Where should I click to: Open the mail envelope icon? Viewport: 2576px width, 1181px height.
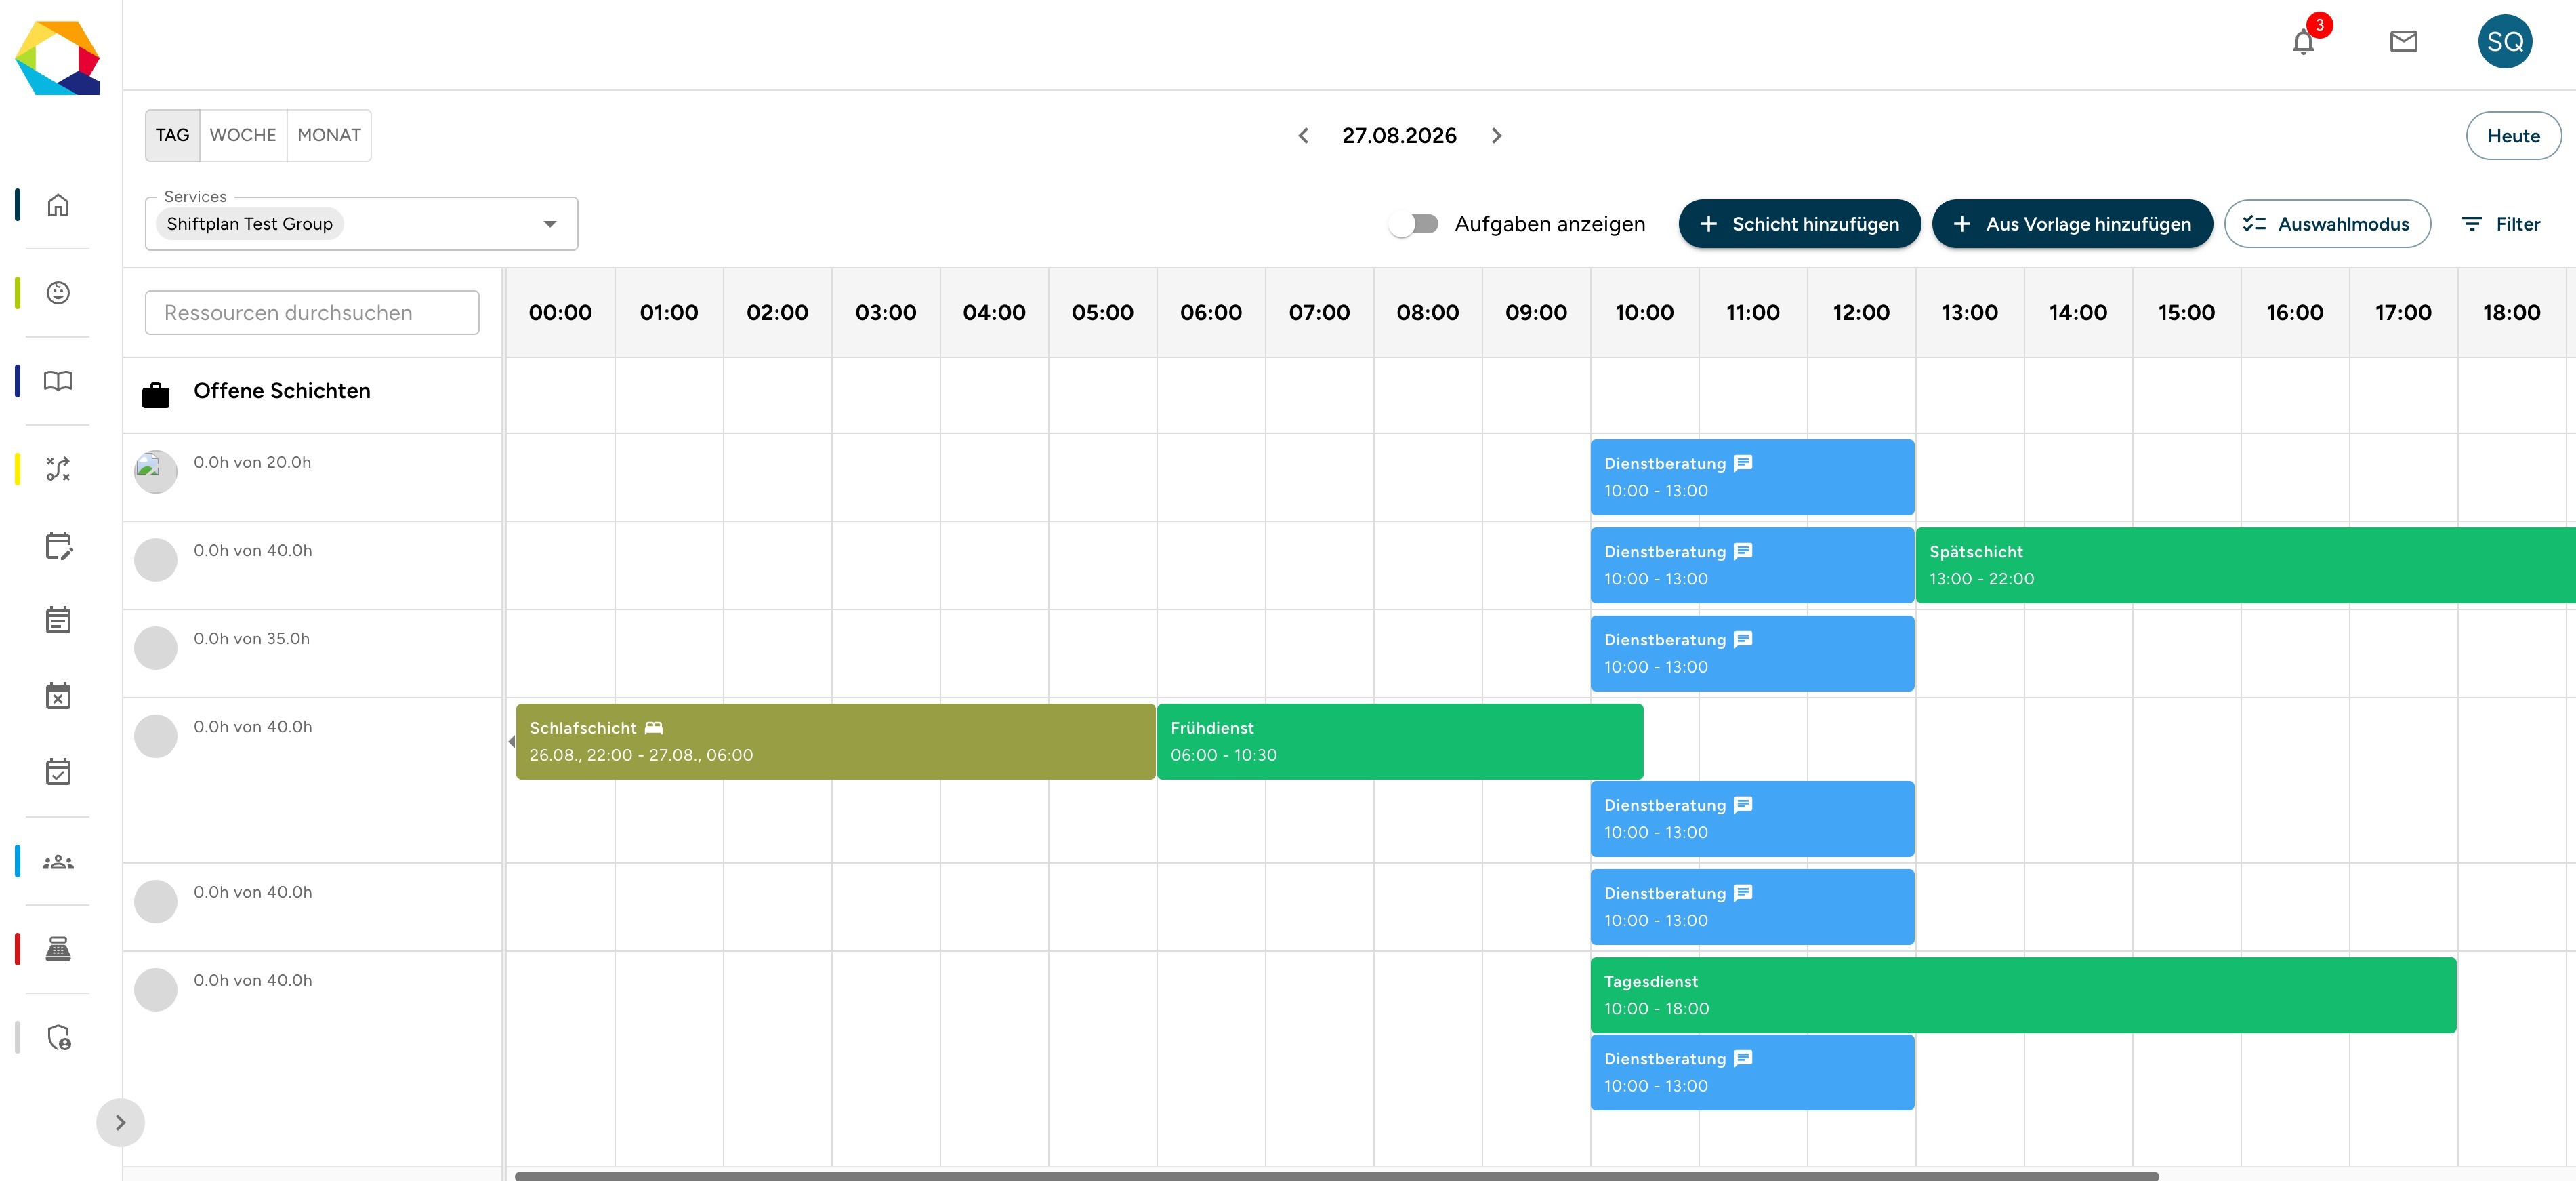[2403, 41]
